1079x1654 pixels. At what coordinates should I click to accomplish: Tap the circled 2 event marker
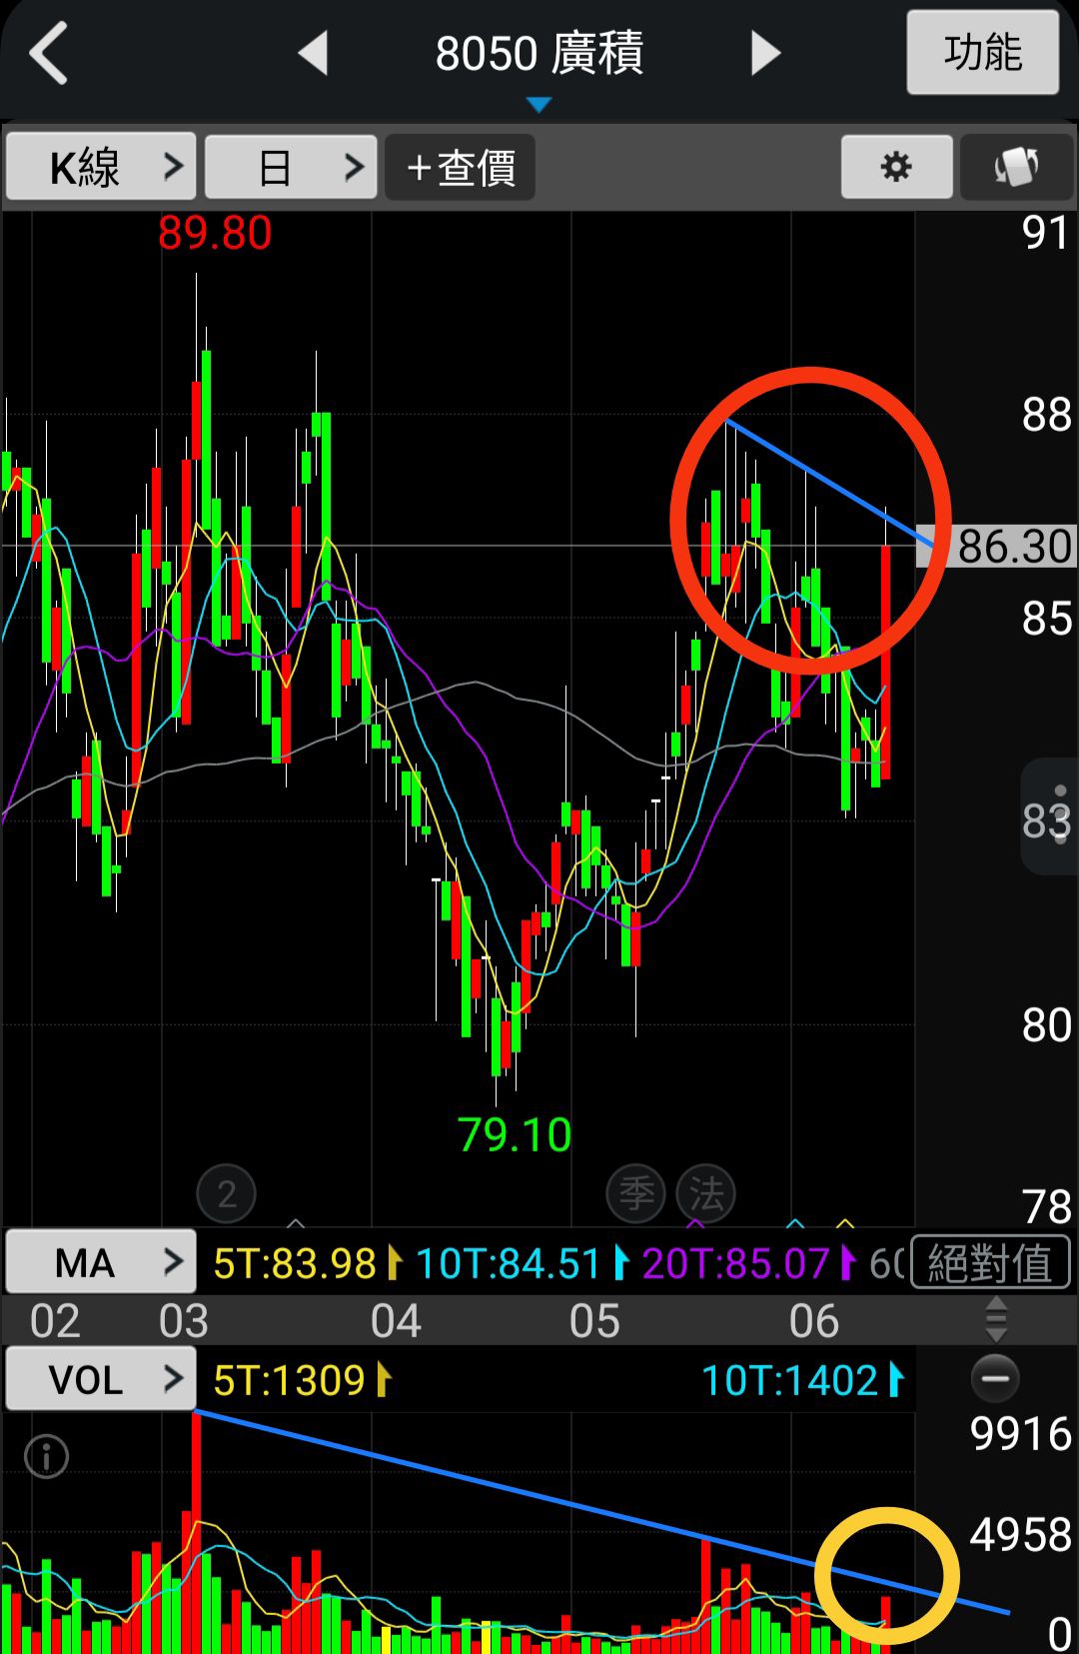coord(227,1193)
